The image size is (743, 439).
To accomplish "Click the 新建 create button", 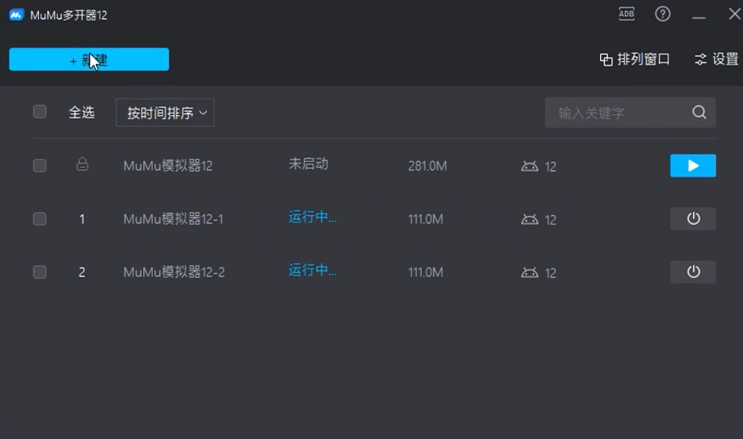I will (x=89, y=60).
